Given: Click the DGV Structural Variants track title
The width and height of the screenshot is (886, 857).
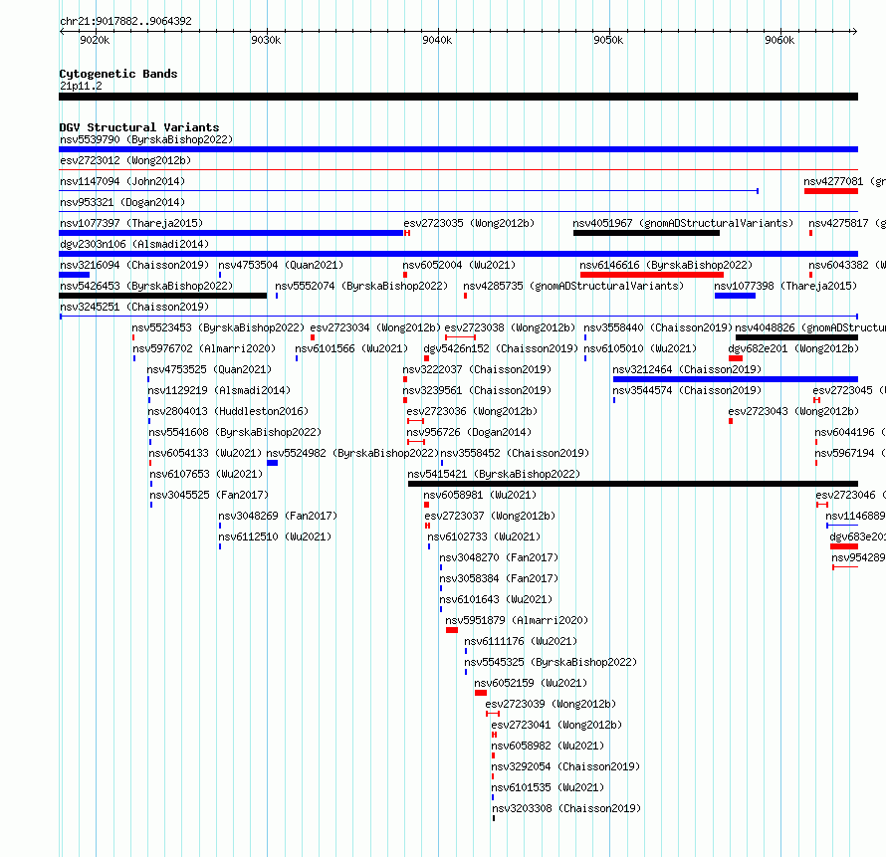Looking at the screenshot, I should coord(139,127).
